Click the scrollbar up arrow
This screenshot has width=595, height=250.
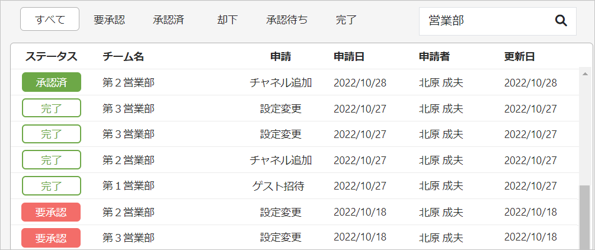[584, 73]
